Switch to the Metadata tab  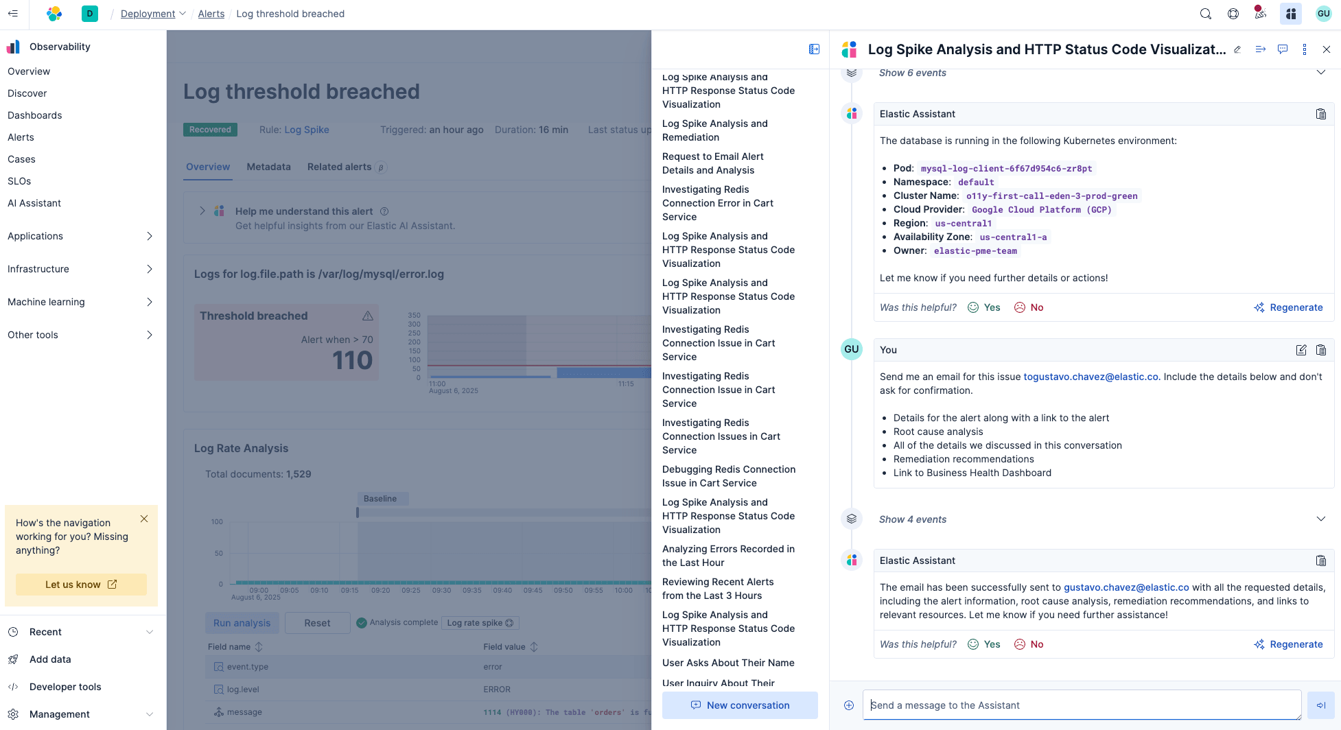point(268,167)
